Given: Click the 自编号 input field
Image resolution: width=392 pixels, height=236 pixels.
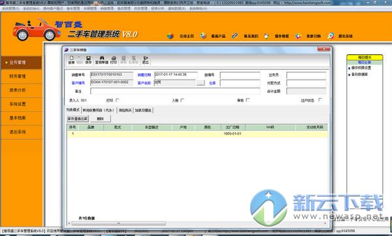Looking at the screenshot, I should pyautogui.click(x=240, y=75).
